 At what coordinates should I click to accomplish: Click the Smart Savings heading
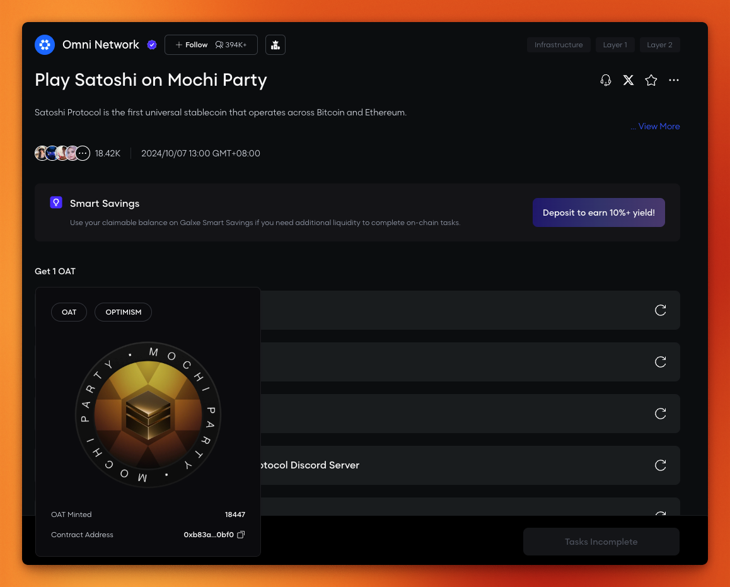105,204
